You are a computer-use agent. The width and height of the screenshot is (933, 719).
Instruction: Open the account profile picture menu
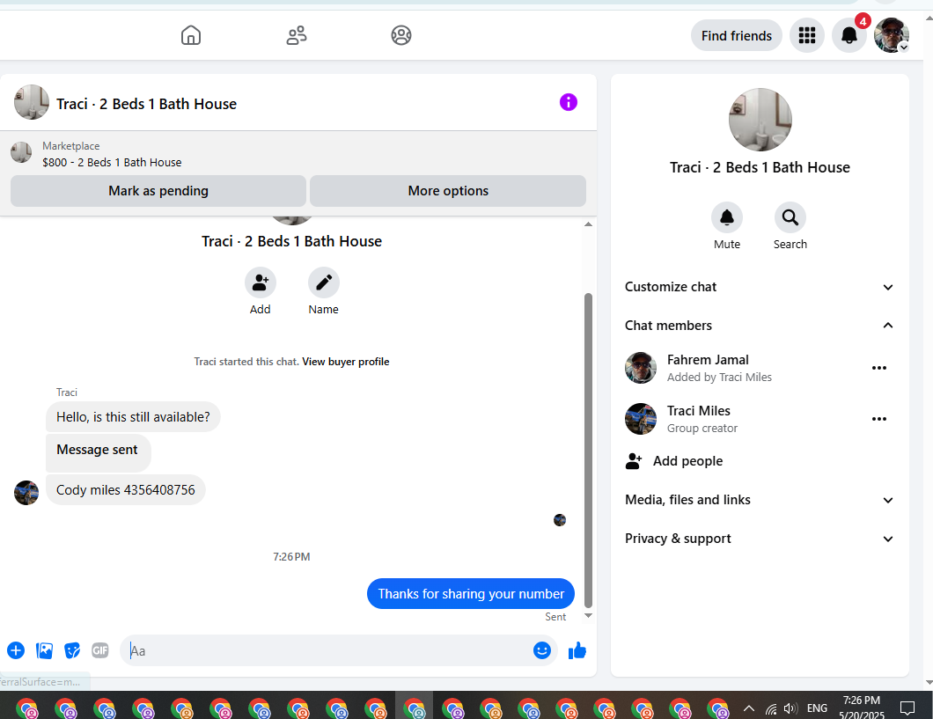[891, 36]
